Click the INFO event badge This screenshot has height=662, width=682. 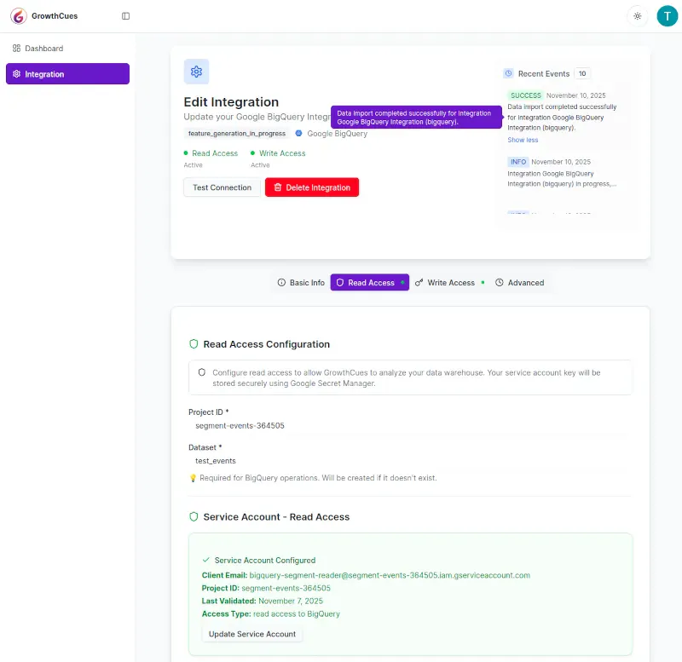[518, 162]
